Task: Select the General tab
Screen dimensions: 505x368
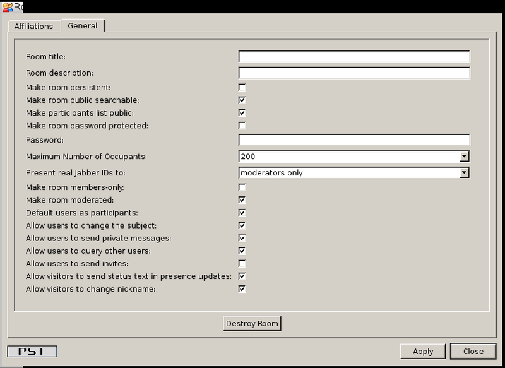Action: click(x=83, y=27)
